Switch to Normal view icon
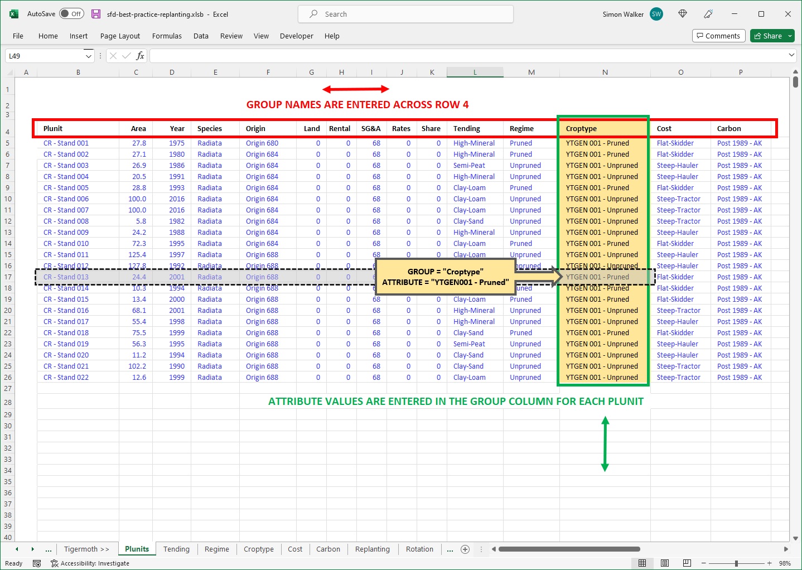802x570 pixels. tap(642, 563)
